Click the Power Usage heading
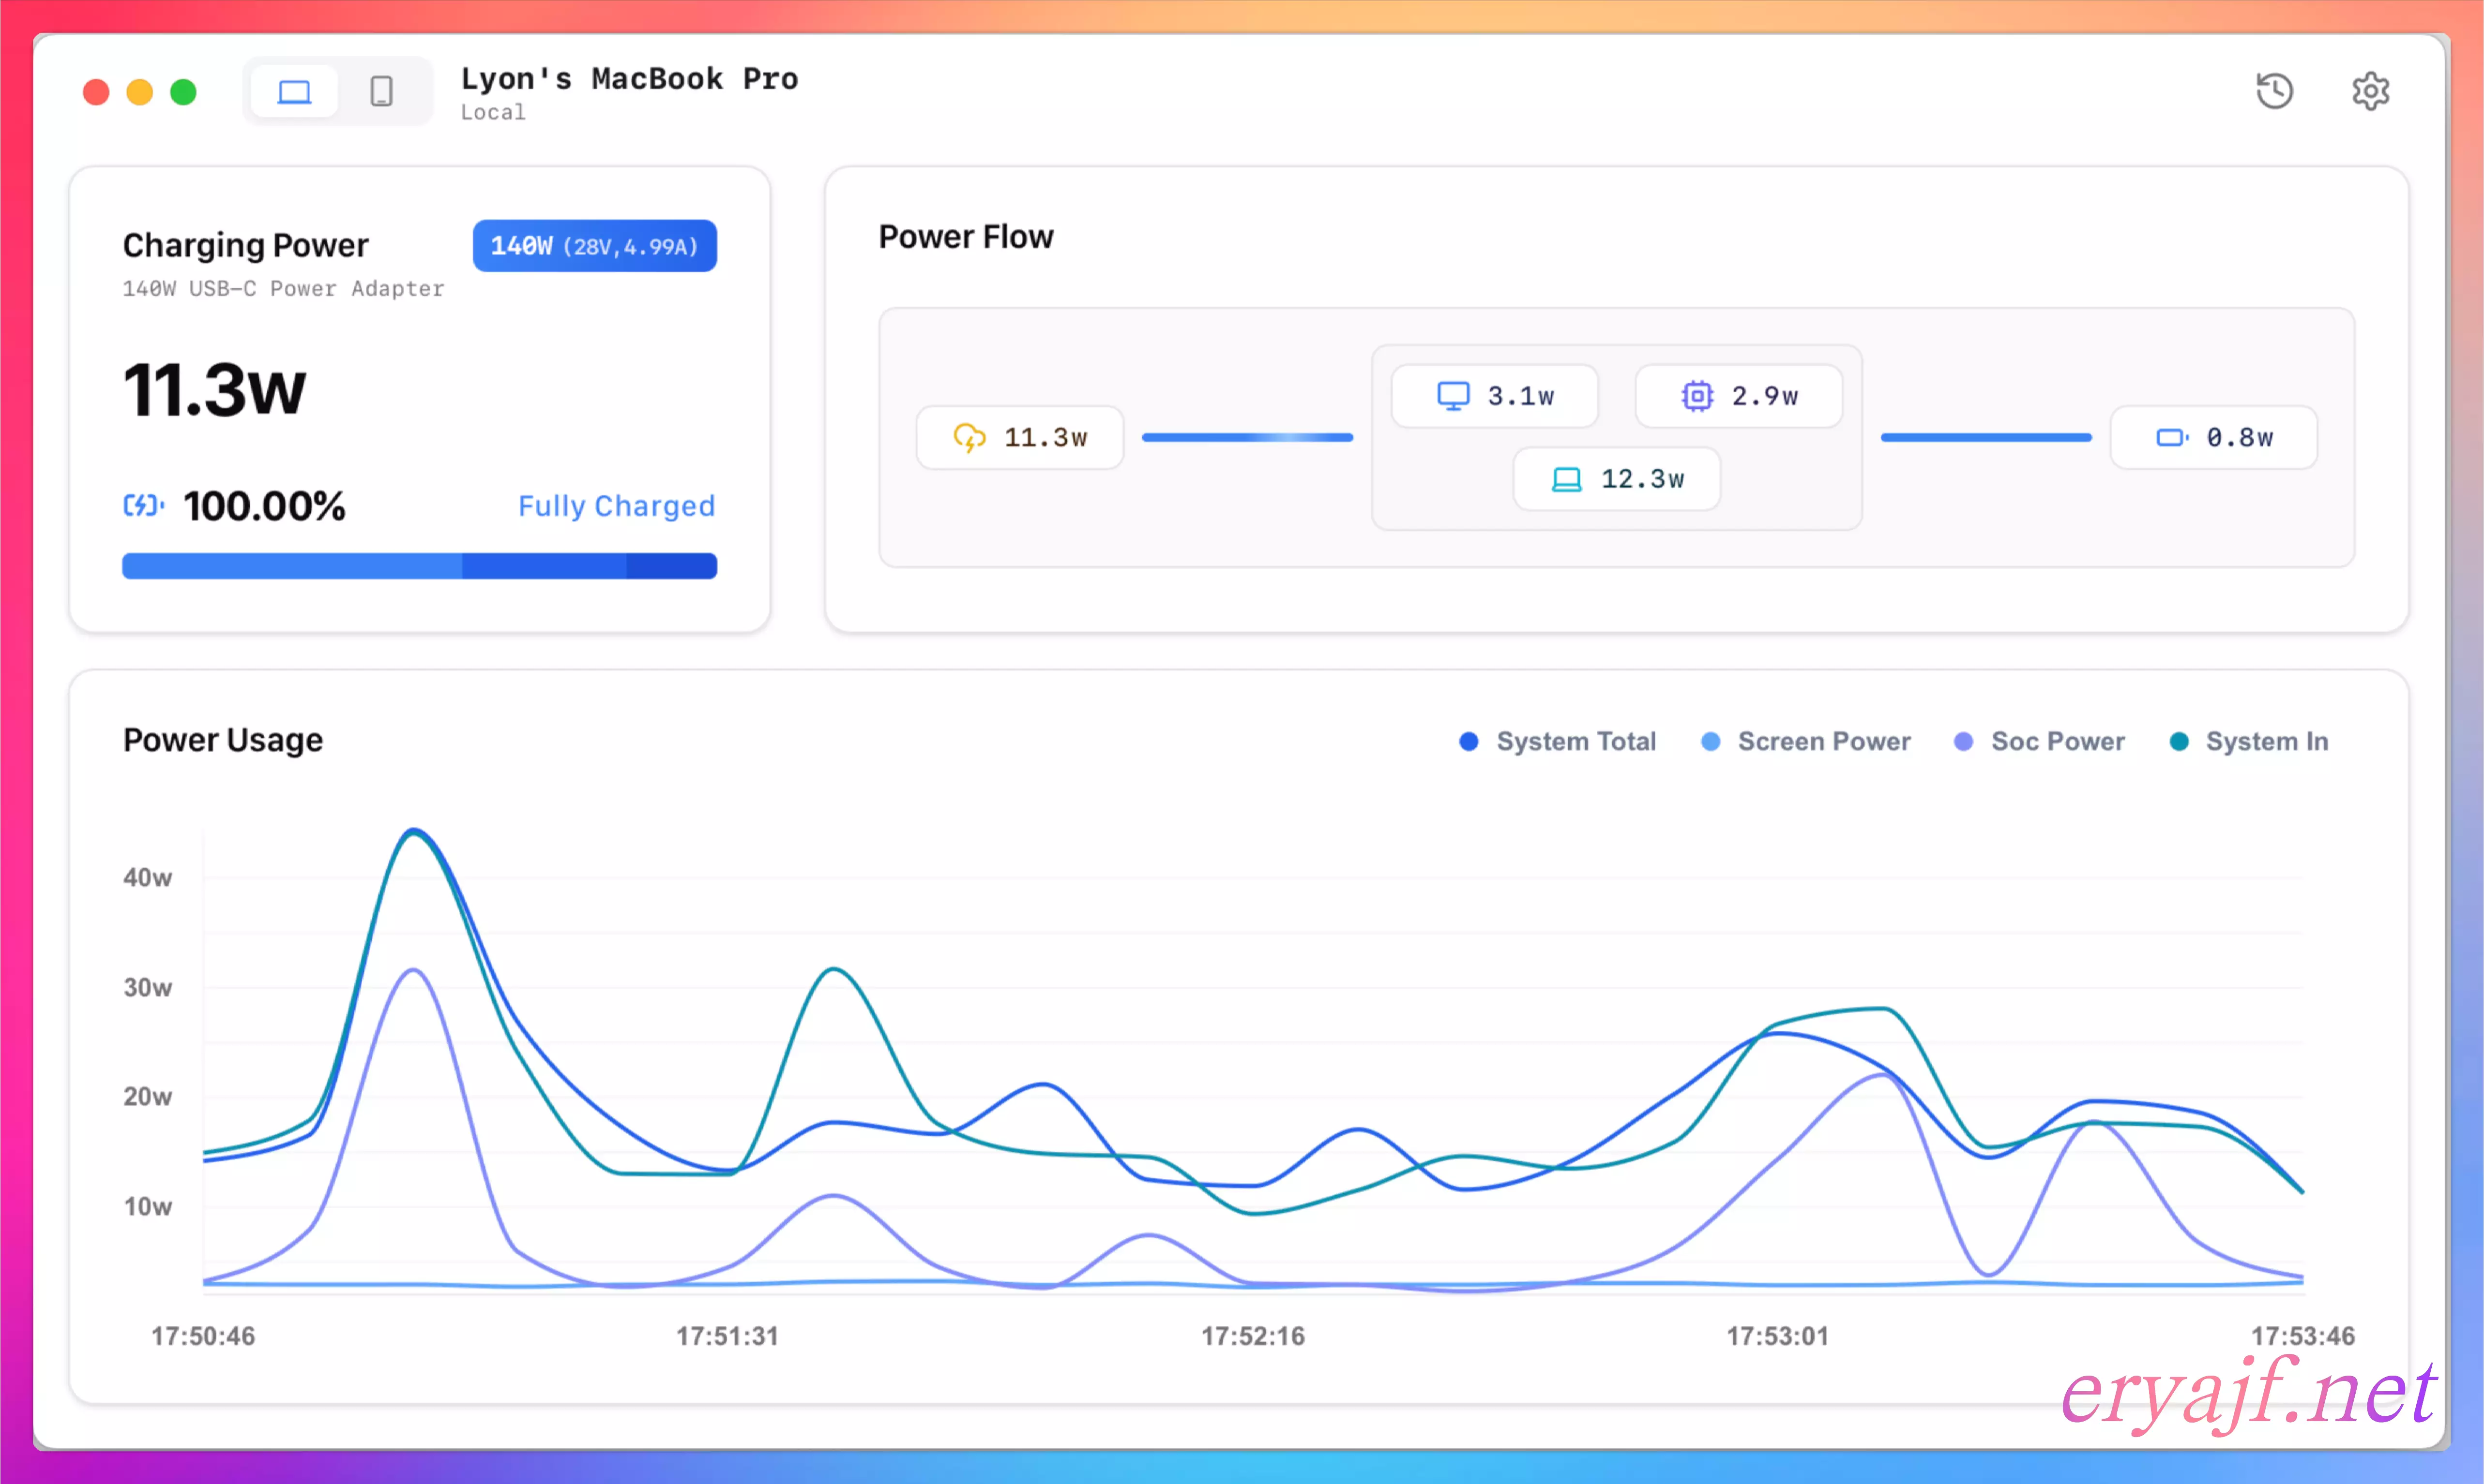The height and width of the screenshot is (1484, 2484). tap(223, 740)
